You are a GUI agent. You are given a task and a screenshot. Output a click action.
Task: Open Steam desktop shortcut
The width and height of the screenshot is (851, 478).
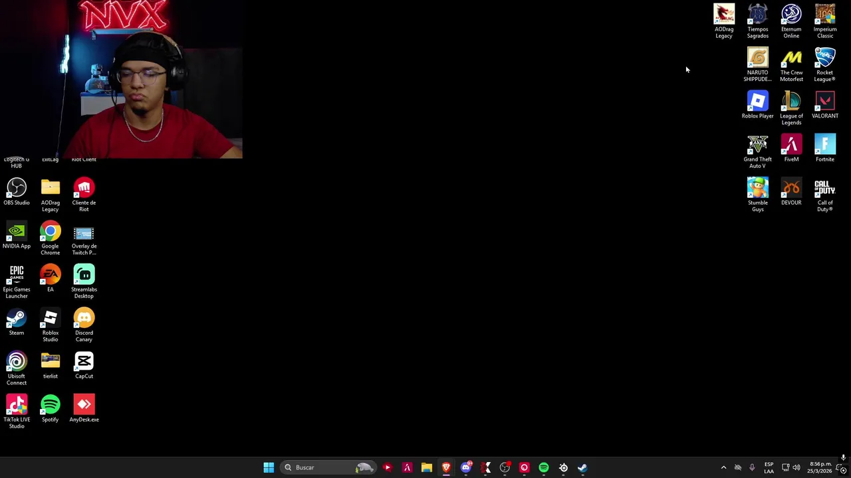[17, 321]
